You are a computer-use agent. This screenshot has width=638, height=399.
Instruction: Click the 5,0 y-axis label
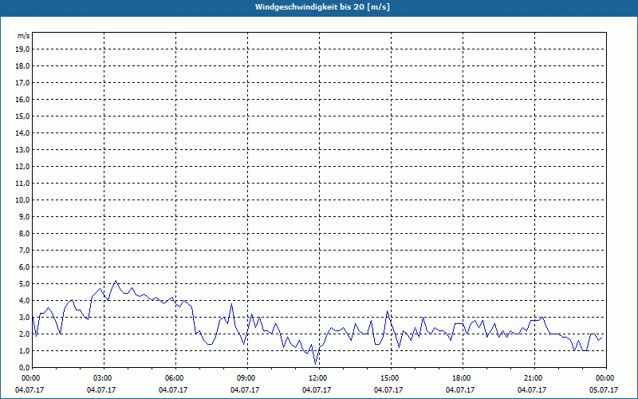(x=24, y=283)
